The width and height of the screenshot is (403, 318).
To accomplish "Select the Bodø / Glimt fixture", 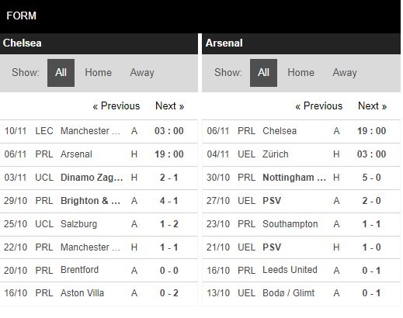I will click(301, 293).
